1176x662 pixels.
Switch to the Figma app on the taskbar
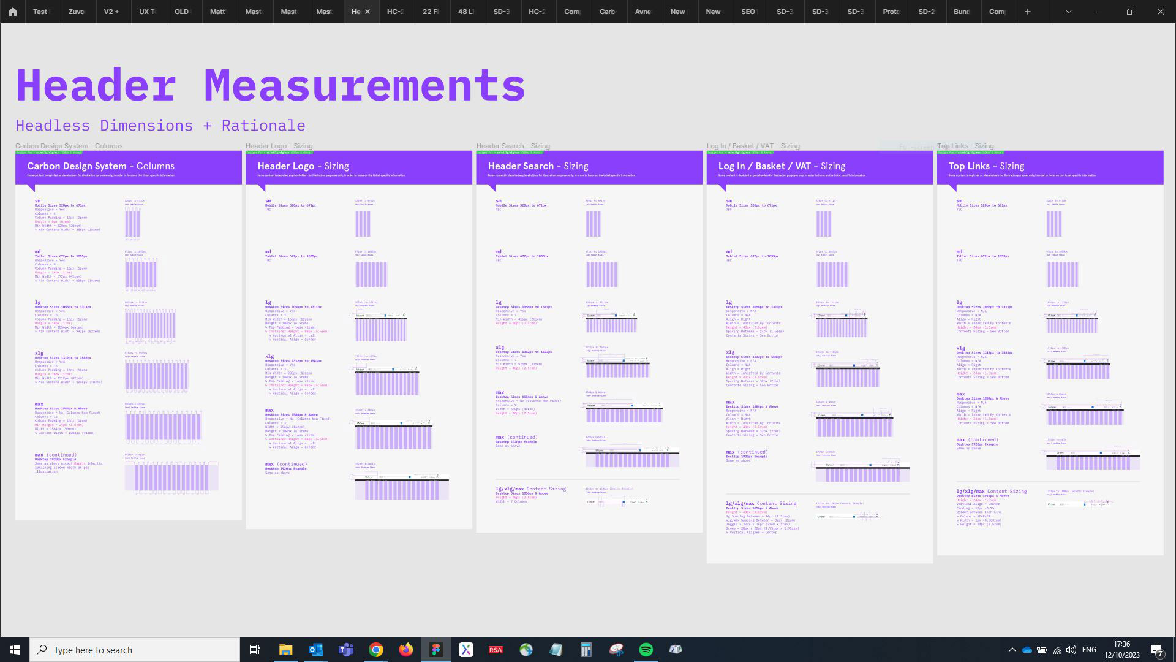436,650
